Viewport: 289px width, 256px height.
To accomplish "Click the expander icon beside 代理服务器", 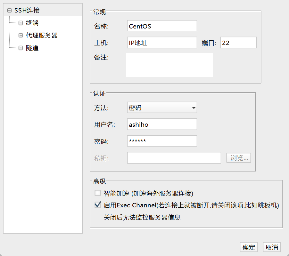I will click(21, 35).
